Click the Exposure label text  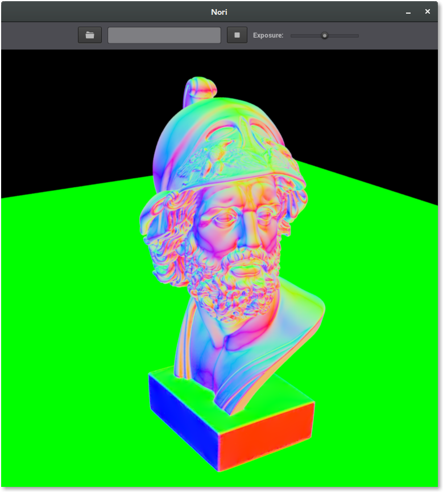(268, 35)
